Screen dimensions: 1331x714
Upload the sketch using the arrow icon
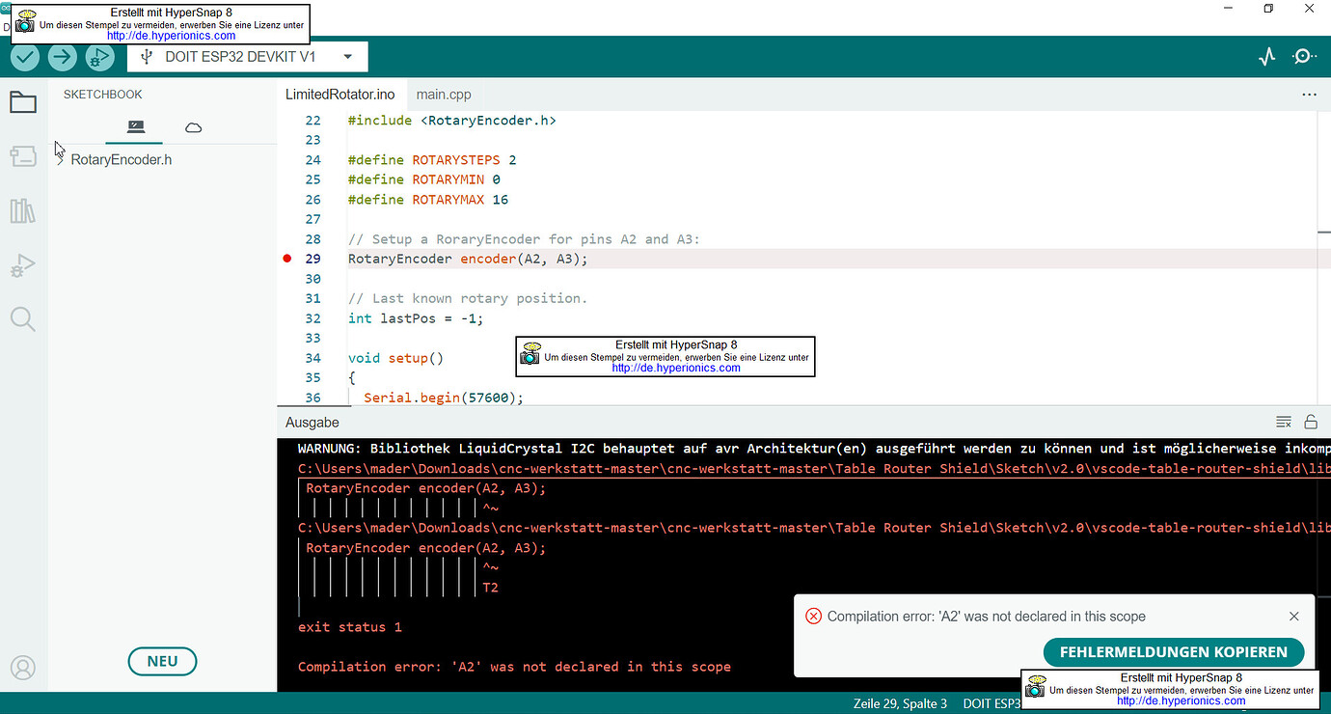pos(62,56)
